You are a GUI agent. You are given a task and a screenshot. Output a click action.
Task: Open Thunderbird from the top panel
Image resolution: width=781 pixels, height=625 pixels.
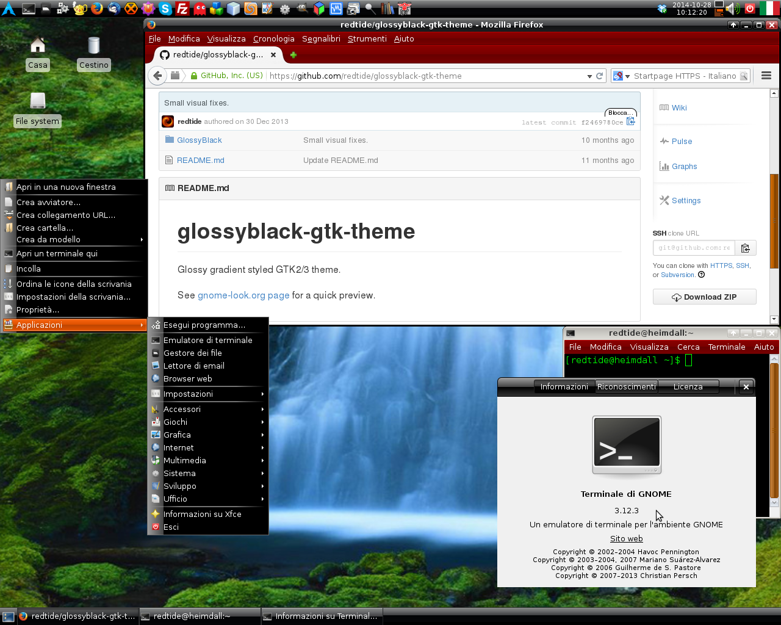114,9
